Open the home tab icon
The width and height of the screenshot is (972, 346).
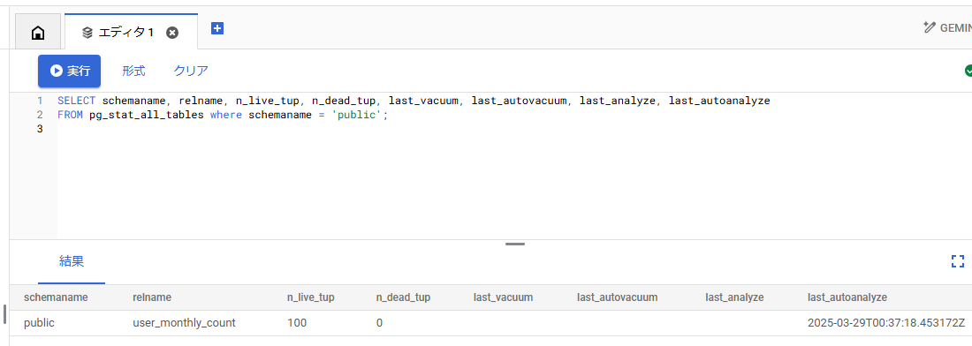38,33
